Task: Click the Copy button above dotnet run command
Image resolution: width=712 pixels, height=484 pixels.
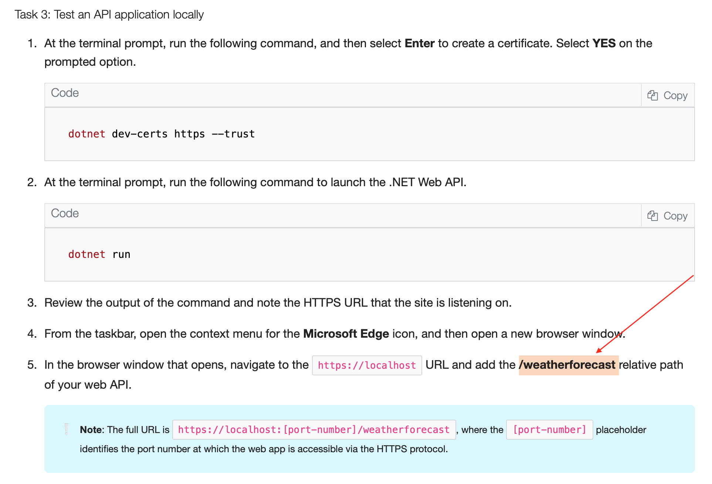Action: click(x=667, y=215)
